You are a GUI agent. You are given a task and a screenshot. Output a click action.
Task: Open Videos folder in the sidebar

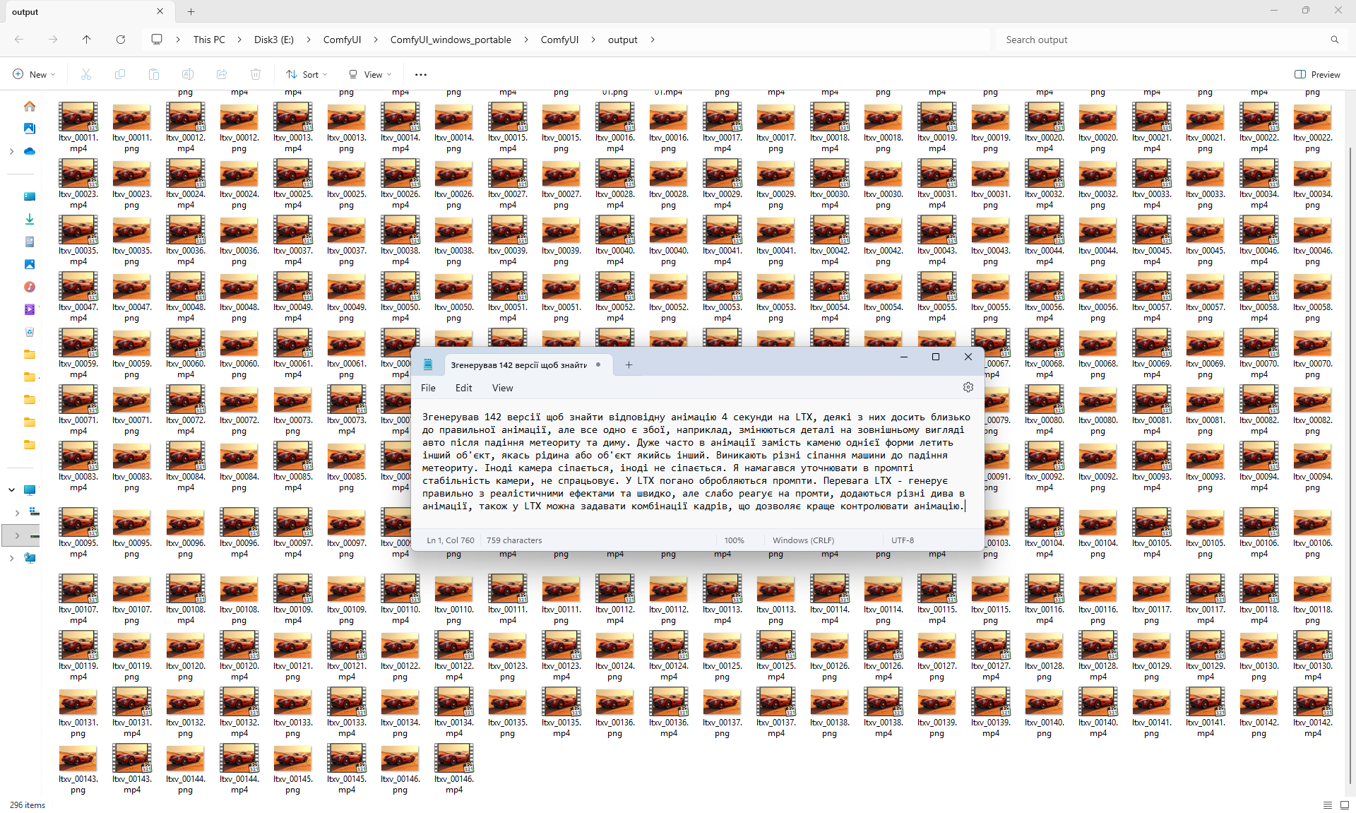pos(29,309)
